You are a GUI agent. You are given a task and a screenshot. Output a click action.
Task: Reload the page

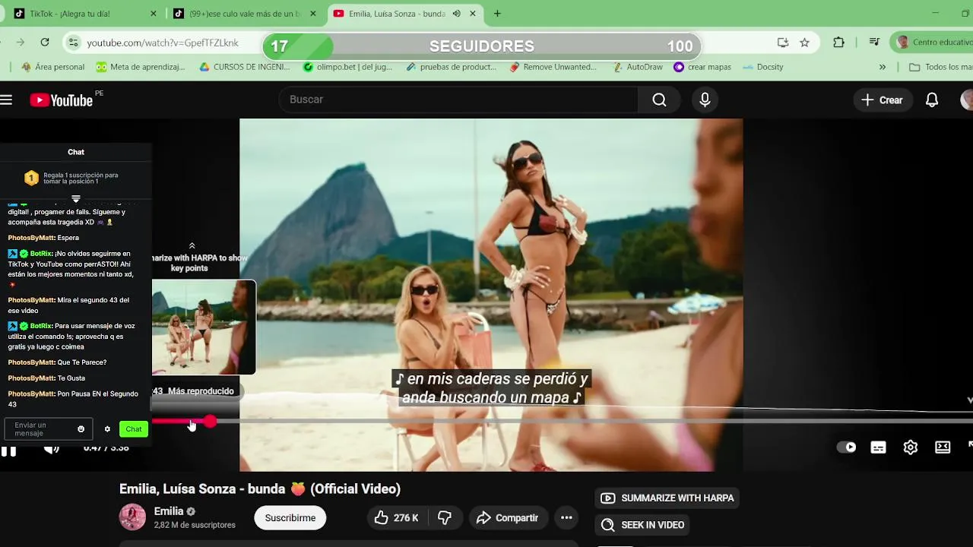tap(45, 43)
